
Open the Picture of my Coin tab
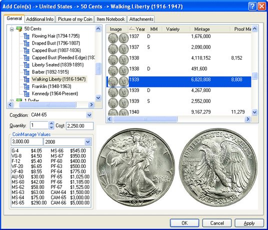pyautogui.click(x=75, y=19)
